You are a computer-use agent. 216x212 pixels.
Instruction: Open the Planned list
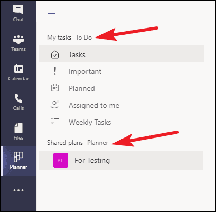click(121, 88)
